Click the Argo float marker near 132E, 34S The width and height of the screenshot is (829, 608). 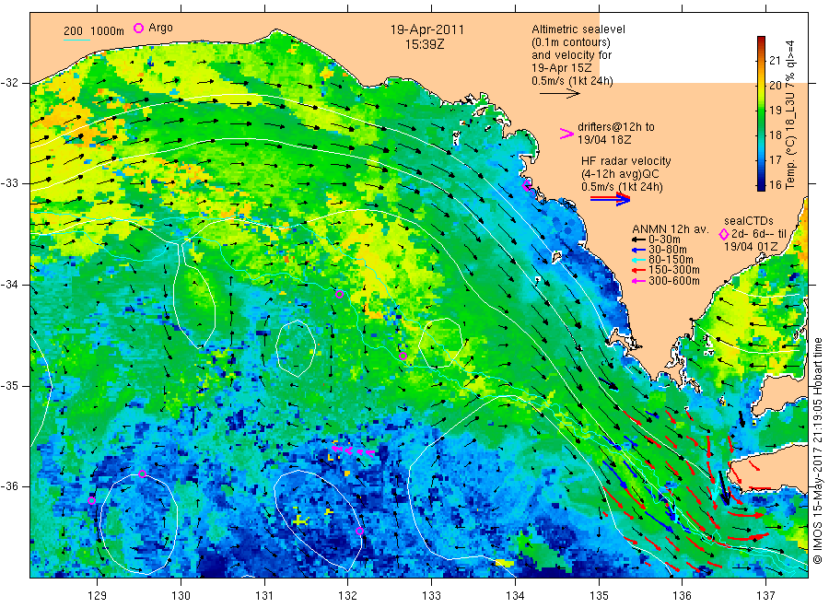[339, 295]
